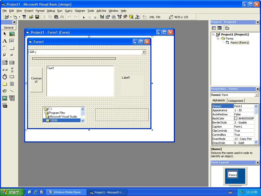Click the Add Form toolbar icon
261x196 pixels.
tap(15, 17)
